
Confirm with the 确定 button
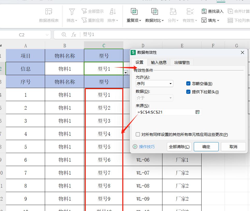[x=206, y=147]
